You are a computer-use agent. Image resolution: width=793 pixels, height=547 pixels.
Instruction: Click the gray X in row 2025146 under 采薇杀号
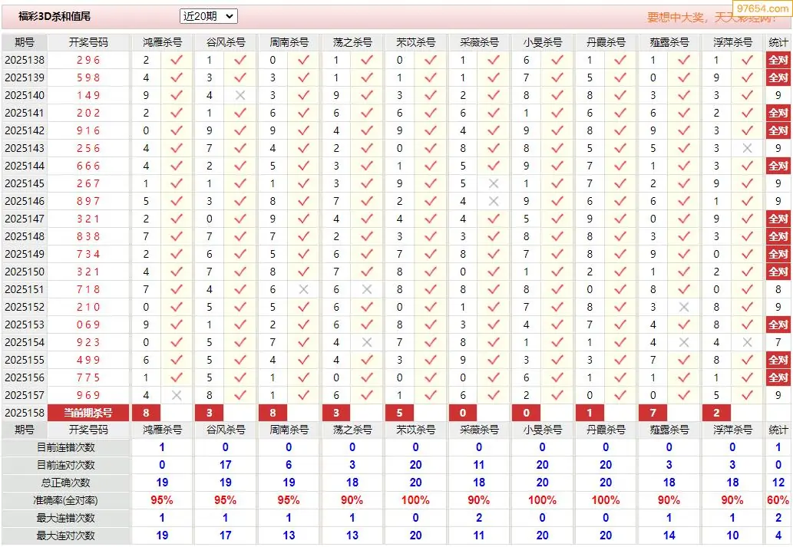click(494, 201)
